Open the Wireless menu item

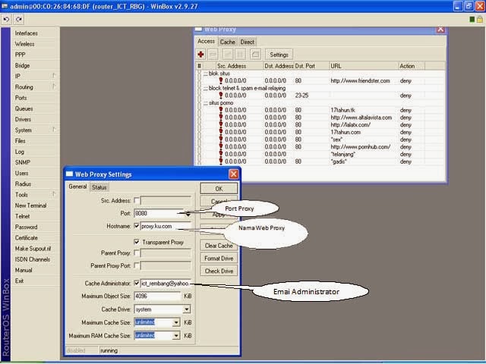click(x=25, y=44)
